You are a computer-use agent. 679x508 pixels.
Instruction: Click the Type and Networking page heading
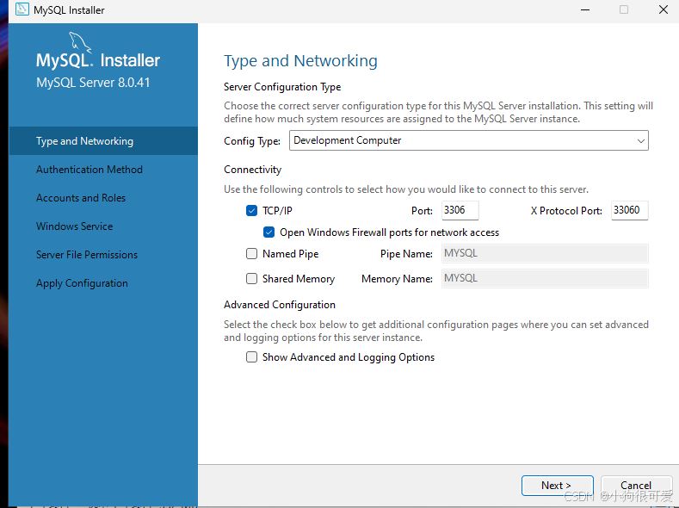pyautogui.click(x=300, y=60)
